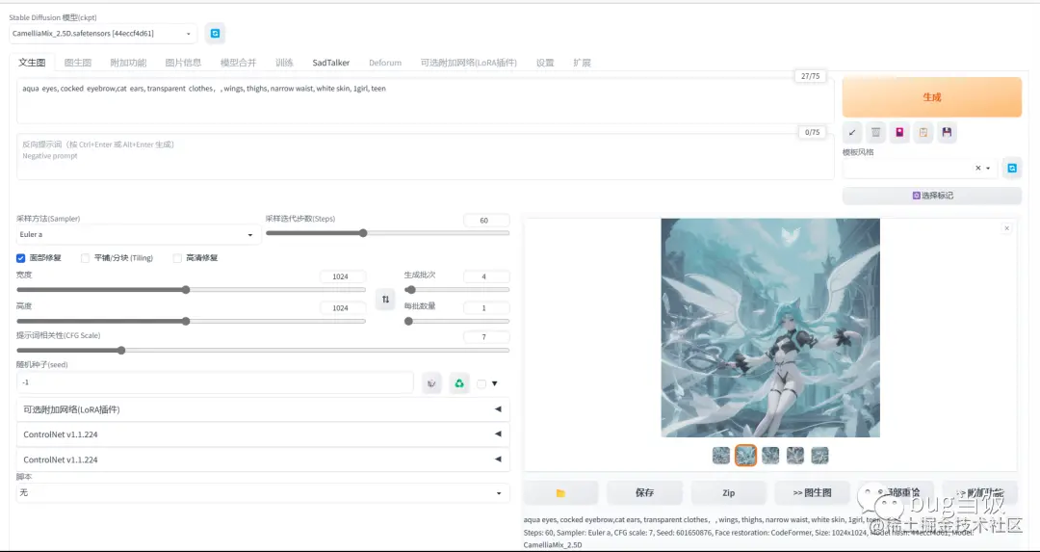Click into the positive prompt text box

[426, 101]
